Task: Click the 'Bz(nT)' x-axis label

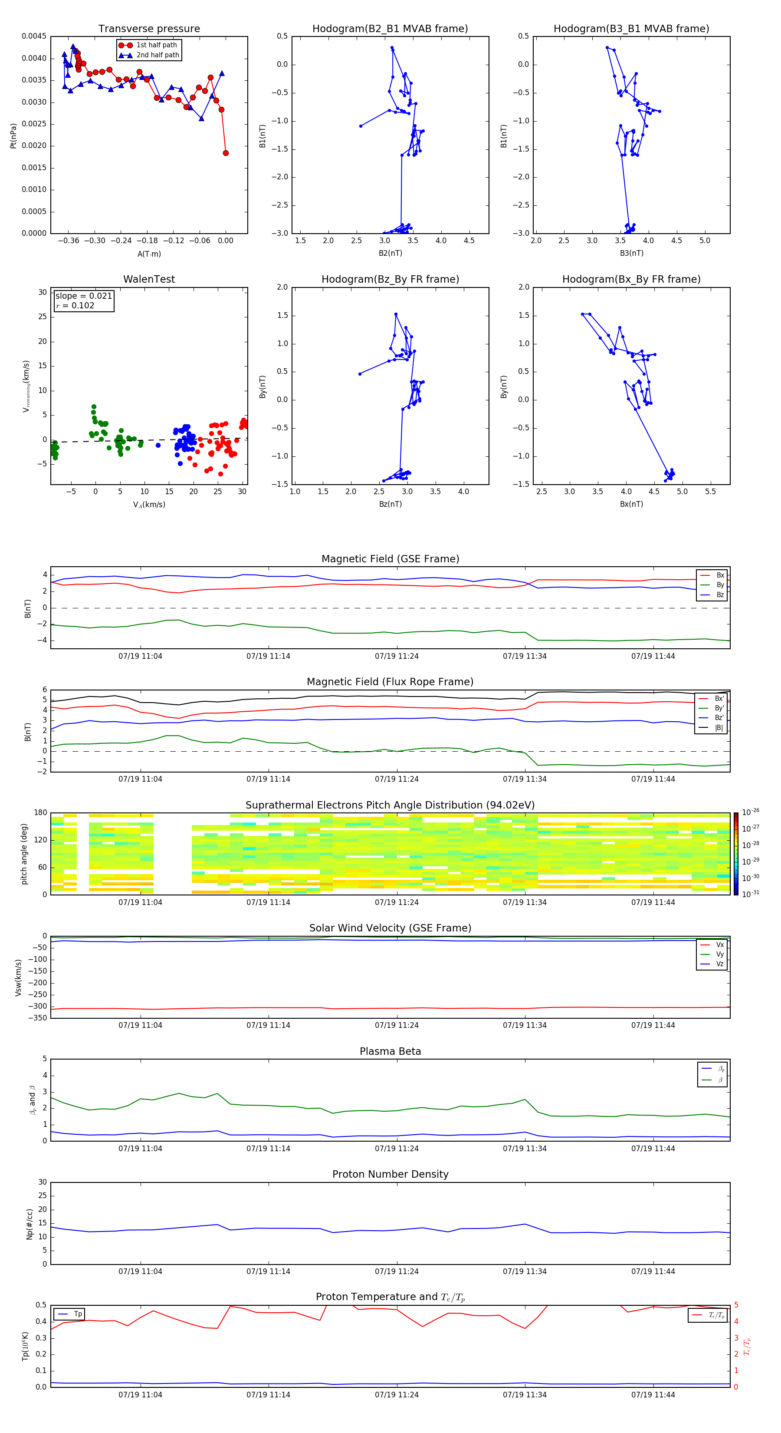Action: tap(390, 504)
